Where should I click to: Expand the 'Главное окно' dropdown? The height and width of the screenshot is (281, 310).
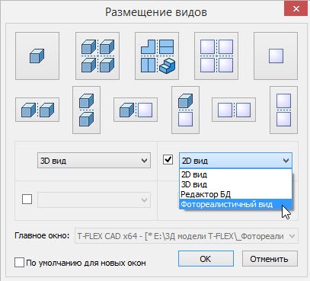tap(187, 236)
